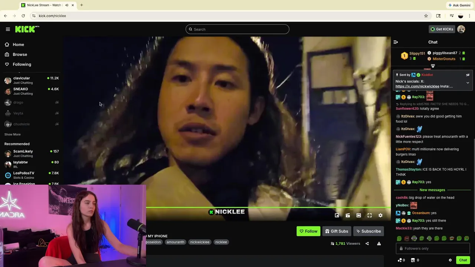The image size is (475, 267).
Task: Reload the page
Action: (23, 16)
